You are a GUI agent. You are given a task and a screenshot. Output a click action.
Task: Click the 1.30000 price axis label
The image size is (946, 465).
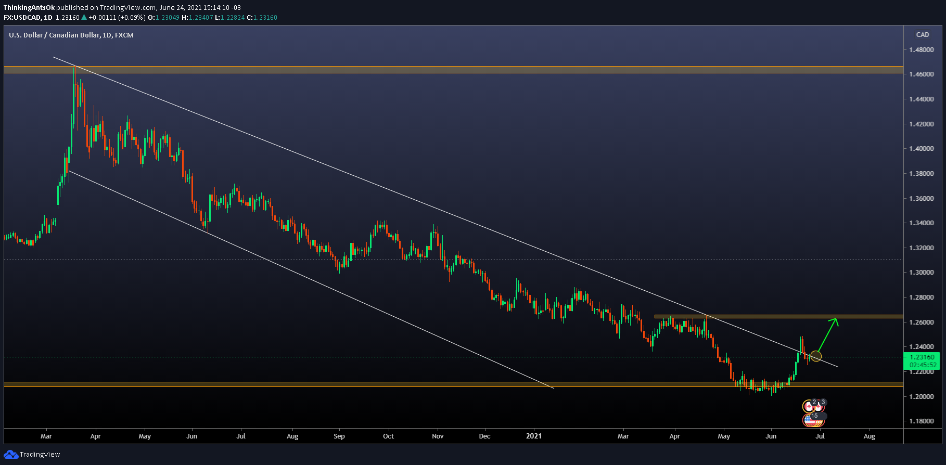pyautogui.click(x=921, y=273)
